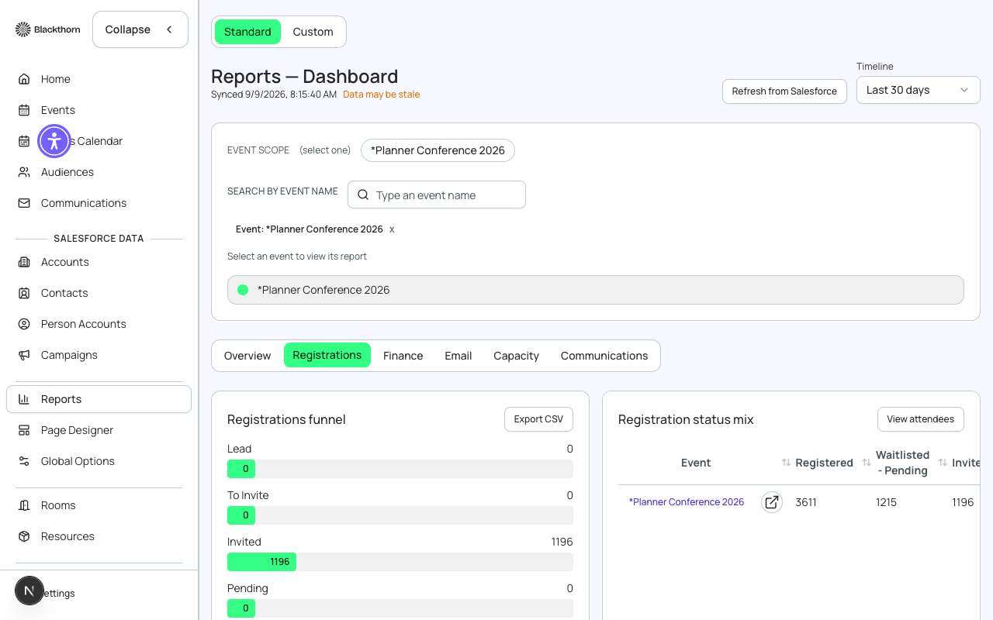
Task: Click the Waitlisted - Pending value 1215
Action: point(886,502)
